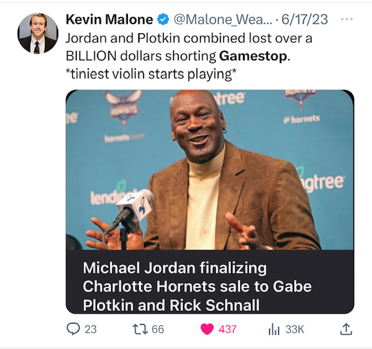Viewport: 372px width, 349px height.
Task: Click the retweet arrows icon
Action: coord(140,329)
